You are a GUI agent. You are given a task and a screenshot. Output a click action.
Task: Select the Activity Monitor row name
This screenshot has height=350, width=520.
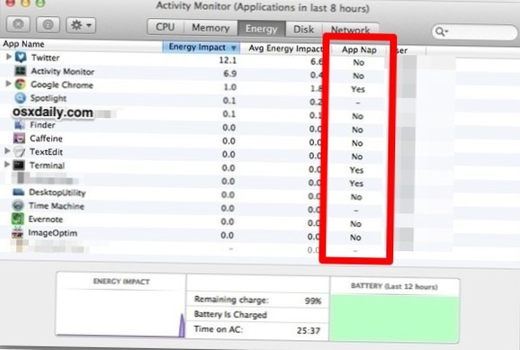click(x=63, y=71)
